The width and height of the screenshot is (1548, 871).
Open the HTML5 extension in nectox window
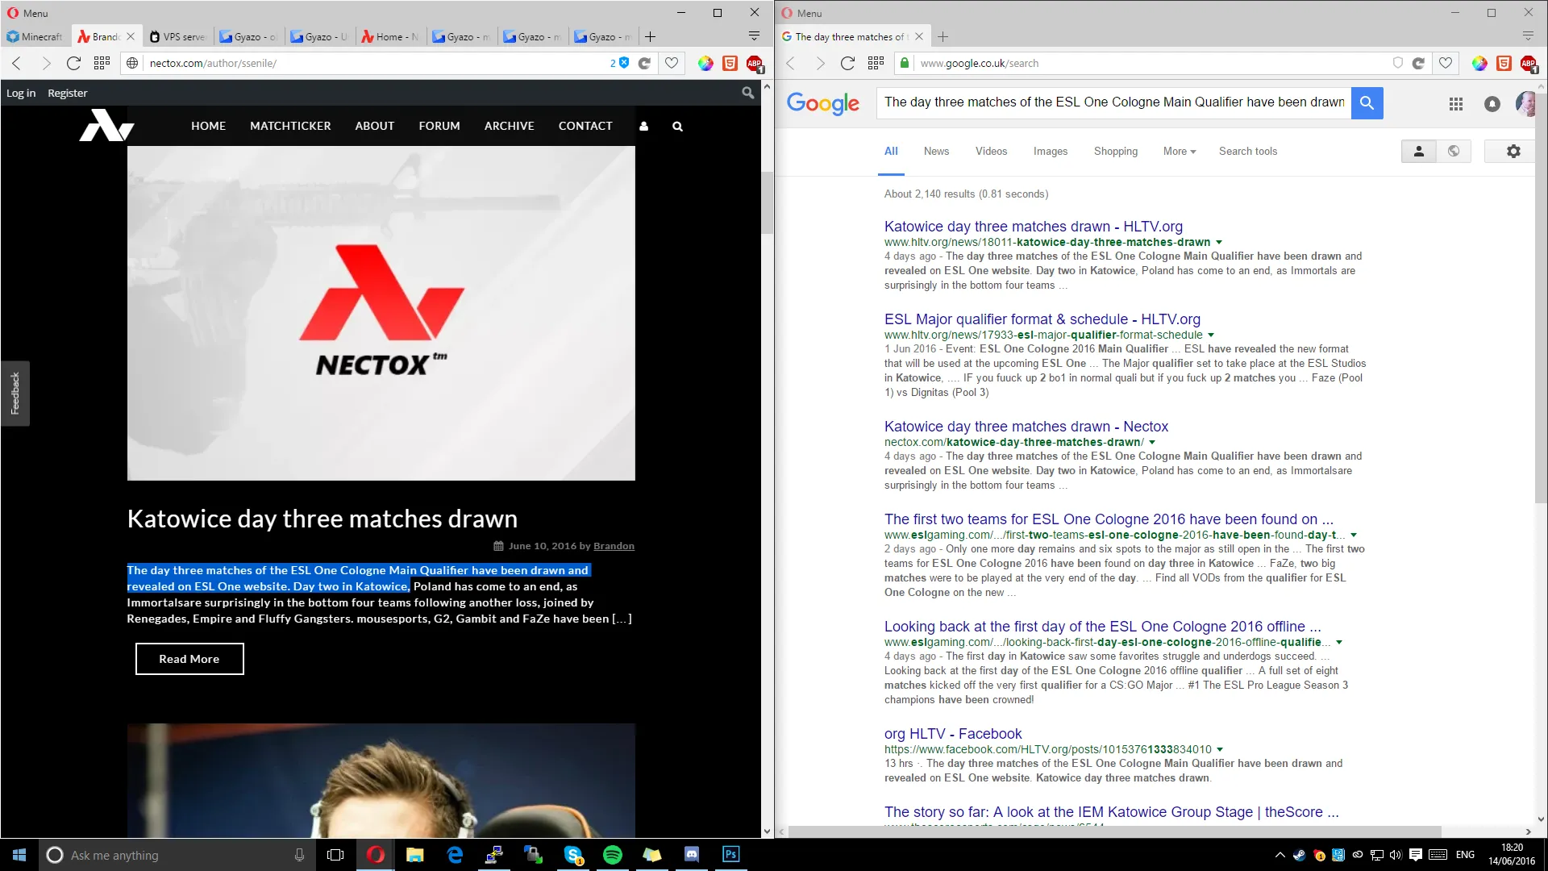[x=730, y=63]
